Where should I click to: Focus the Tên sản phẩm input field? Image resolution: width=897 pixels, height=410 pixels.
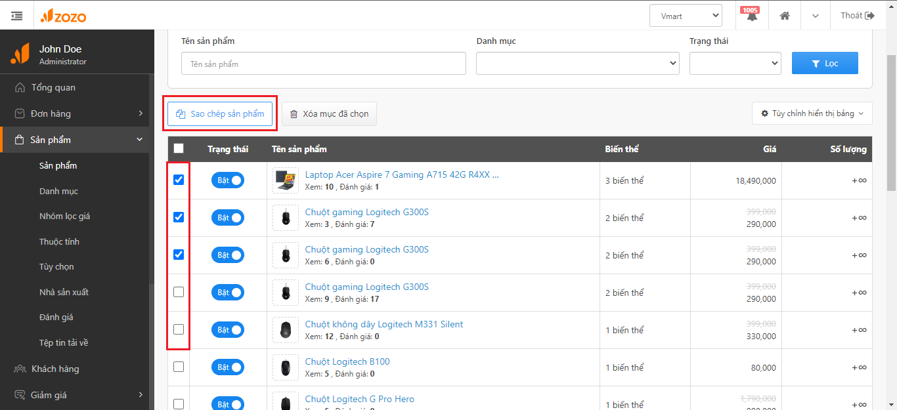point(324,64)
